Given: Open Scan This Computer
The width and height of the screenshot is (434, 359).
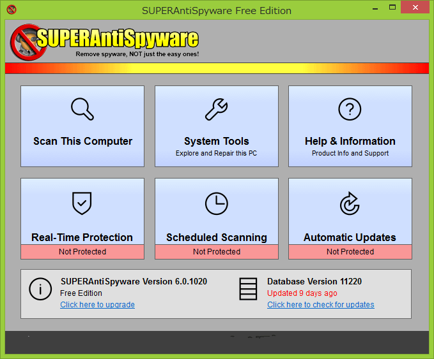Looking at the screenshot, I should point(82,126).
